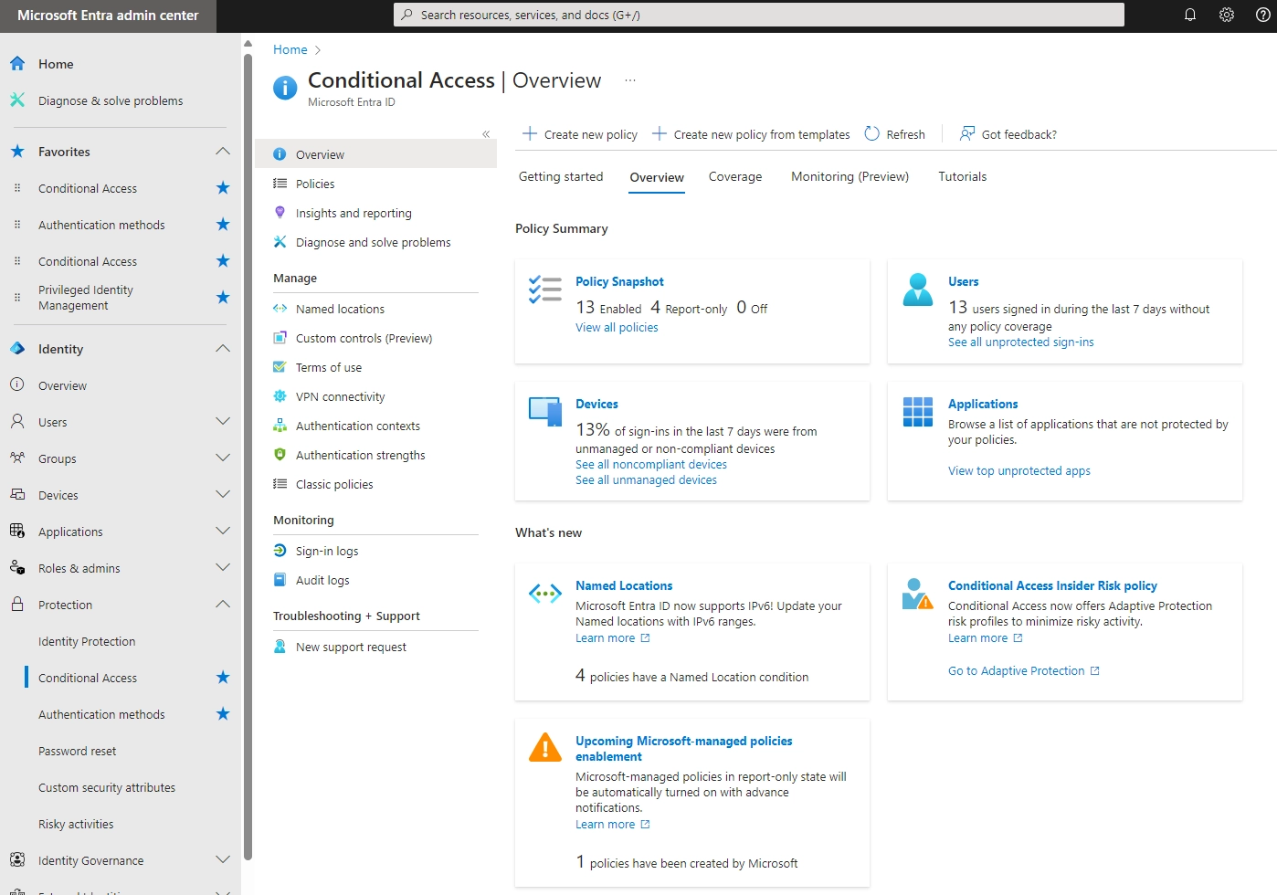Click plus icon beside Create new policy
Viewport: 1277px width, 895px height.
(530, 133)
